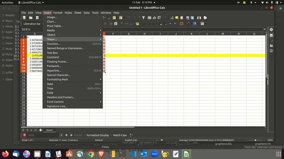Insert the Time from the menu
The image size is (284, 159).
click(73, 88)
